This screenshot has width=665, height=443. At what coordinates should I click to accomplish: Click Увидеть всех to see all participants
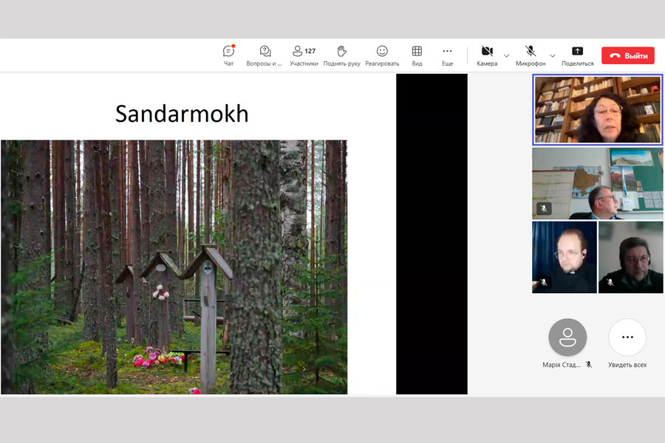627,337
